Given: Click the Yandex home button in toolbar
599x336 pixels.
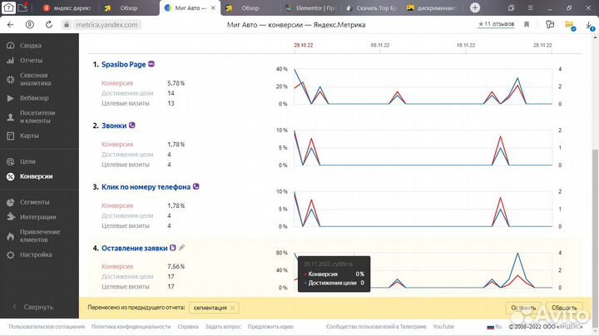Looking at the screenshot, I should click(x=30, y=25).
